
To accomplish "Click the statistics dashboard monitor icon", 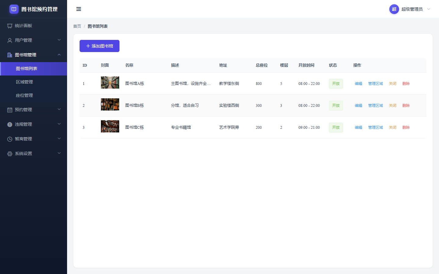I will [10, 26].
